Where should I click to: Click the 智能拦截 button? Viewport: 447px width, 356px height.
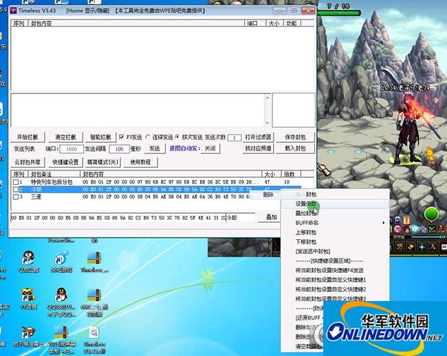(x=100, y=137)
